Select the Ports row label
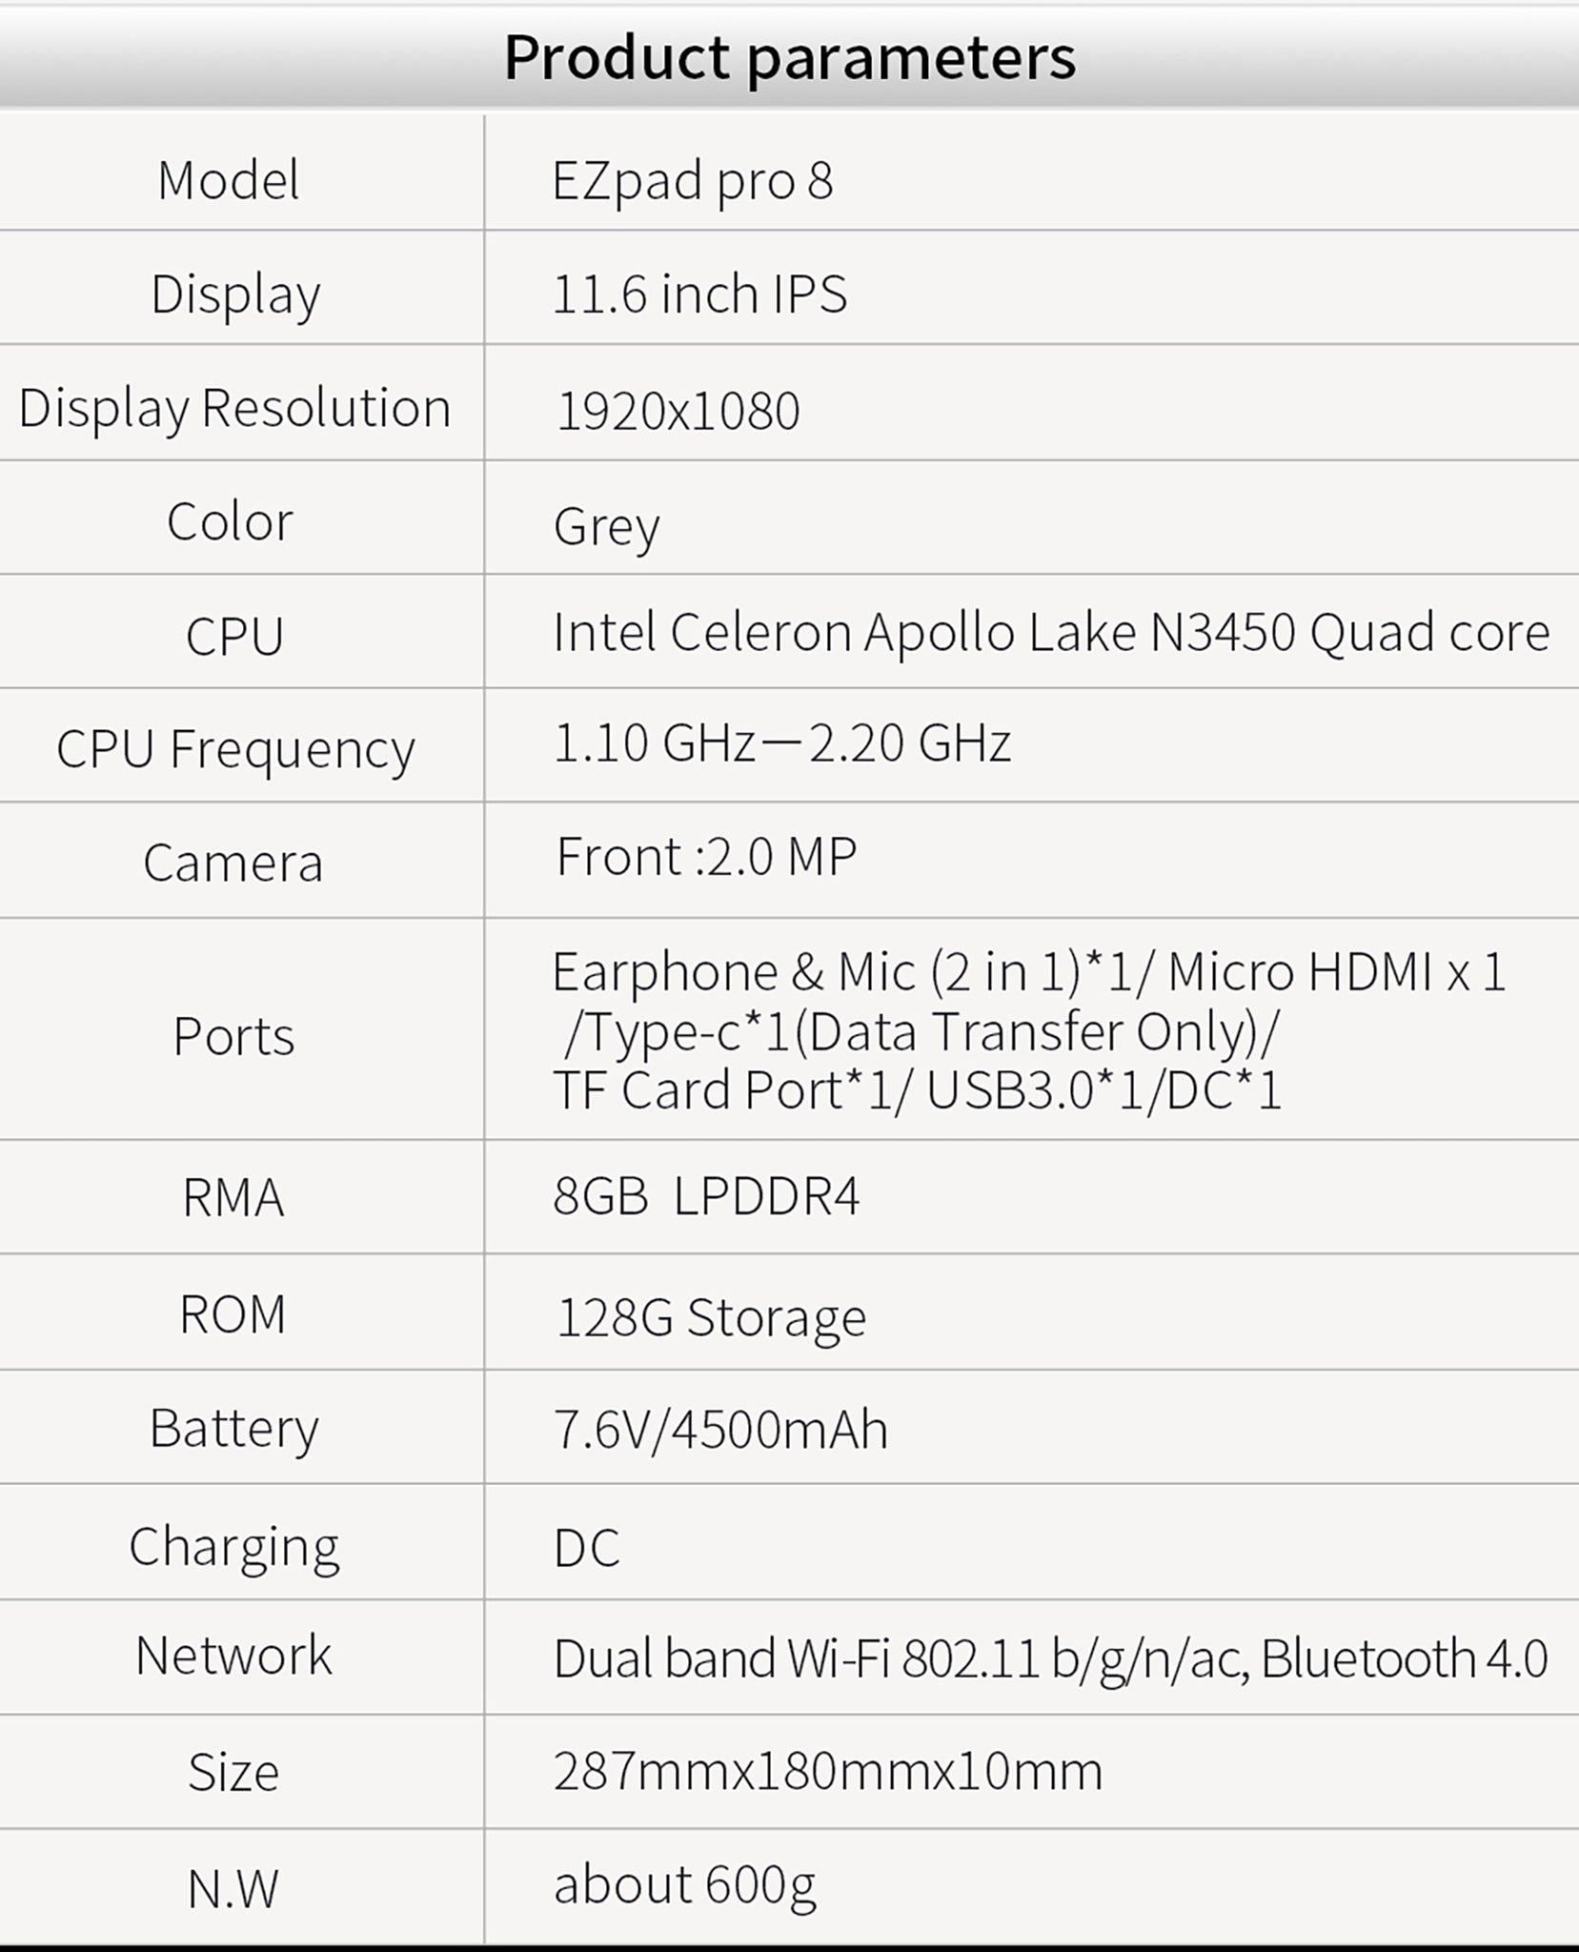The width and height of the screenshot is (1579, 1952). (x=233, y=1035)
